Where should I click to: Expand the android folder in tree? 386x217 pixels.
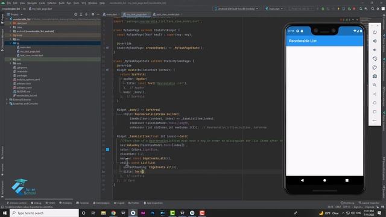click(10, 31)
